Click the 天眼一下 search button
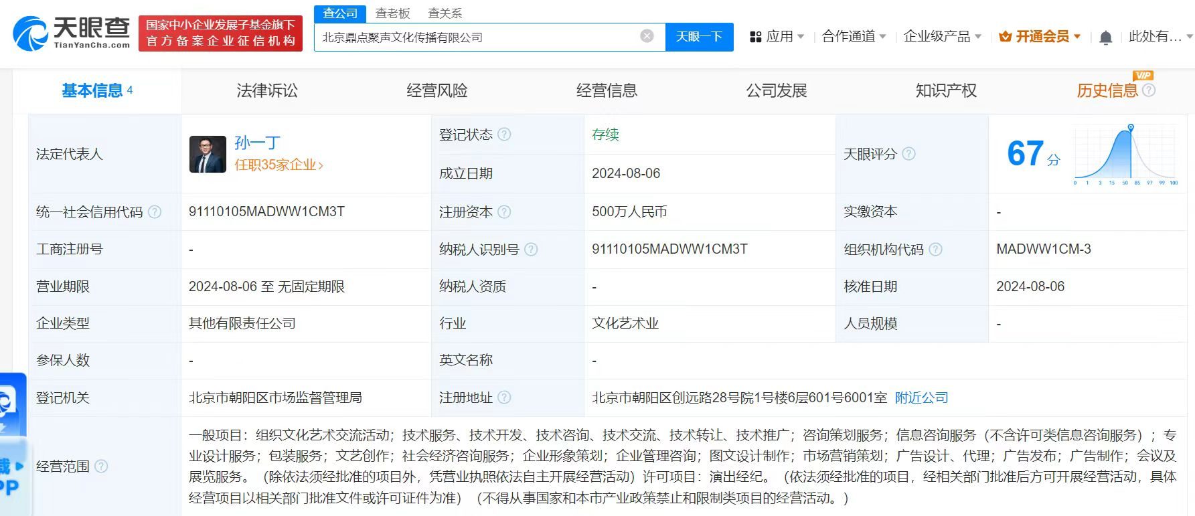1195x516 pixels. pyautogui.click(x=699, y=37)
